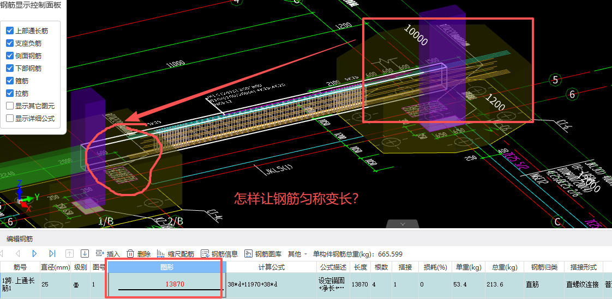
Task: Click the 插入 insert row button
Action: pos(107,254)
